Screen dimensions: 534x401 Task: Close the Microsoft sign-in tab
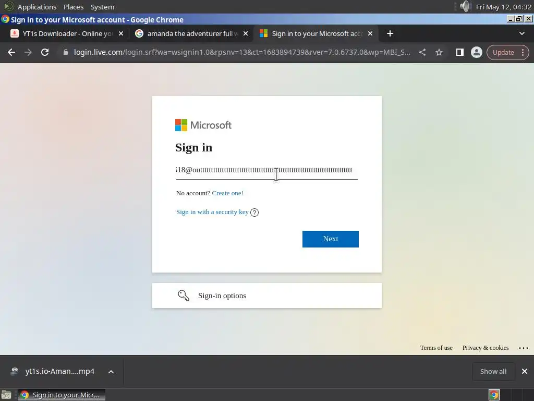tap(370, 33)
